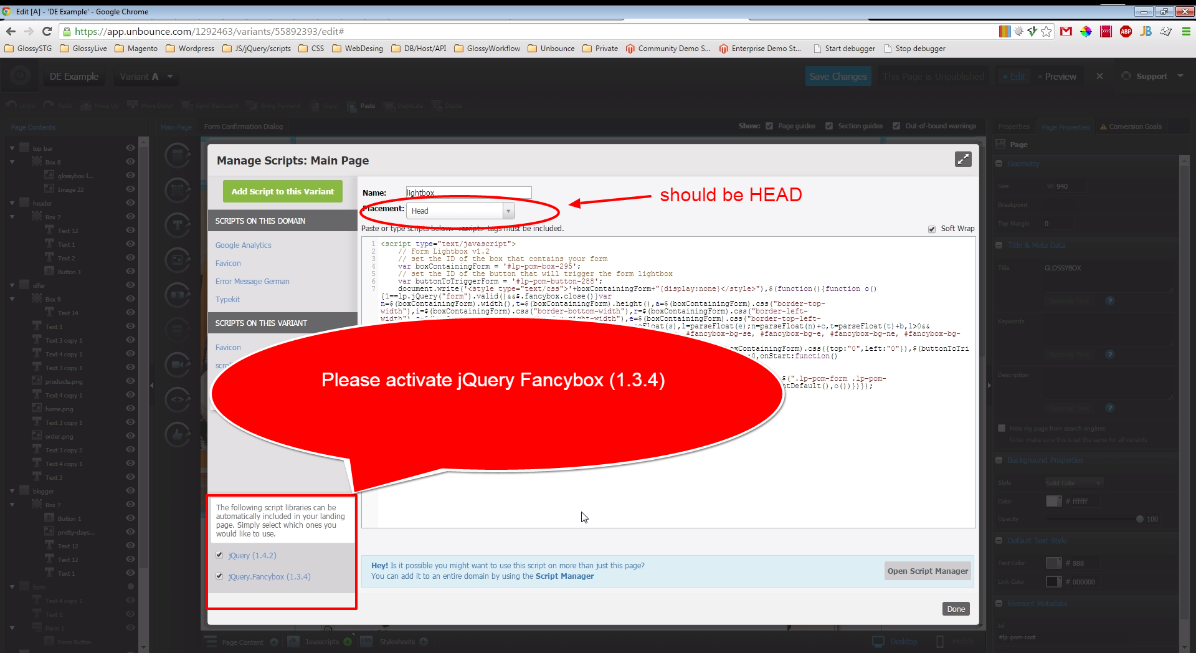Open the Chrome hamburger menu

coord(1186,31)
